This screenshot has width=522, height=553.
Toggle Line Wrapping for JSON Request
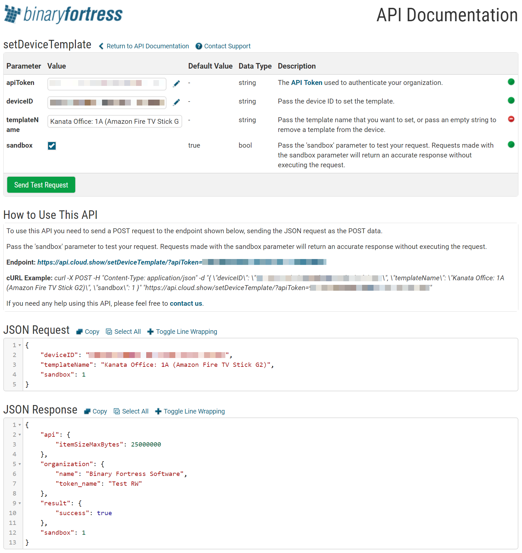182,332
